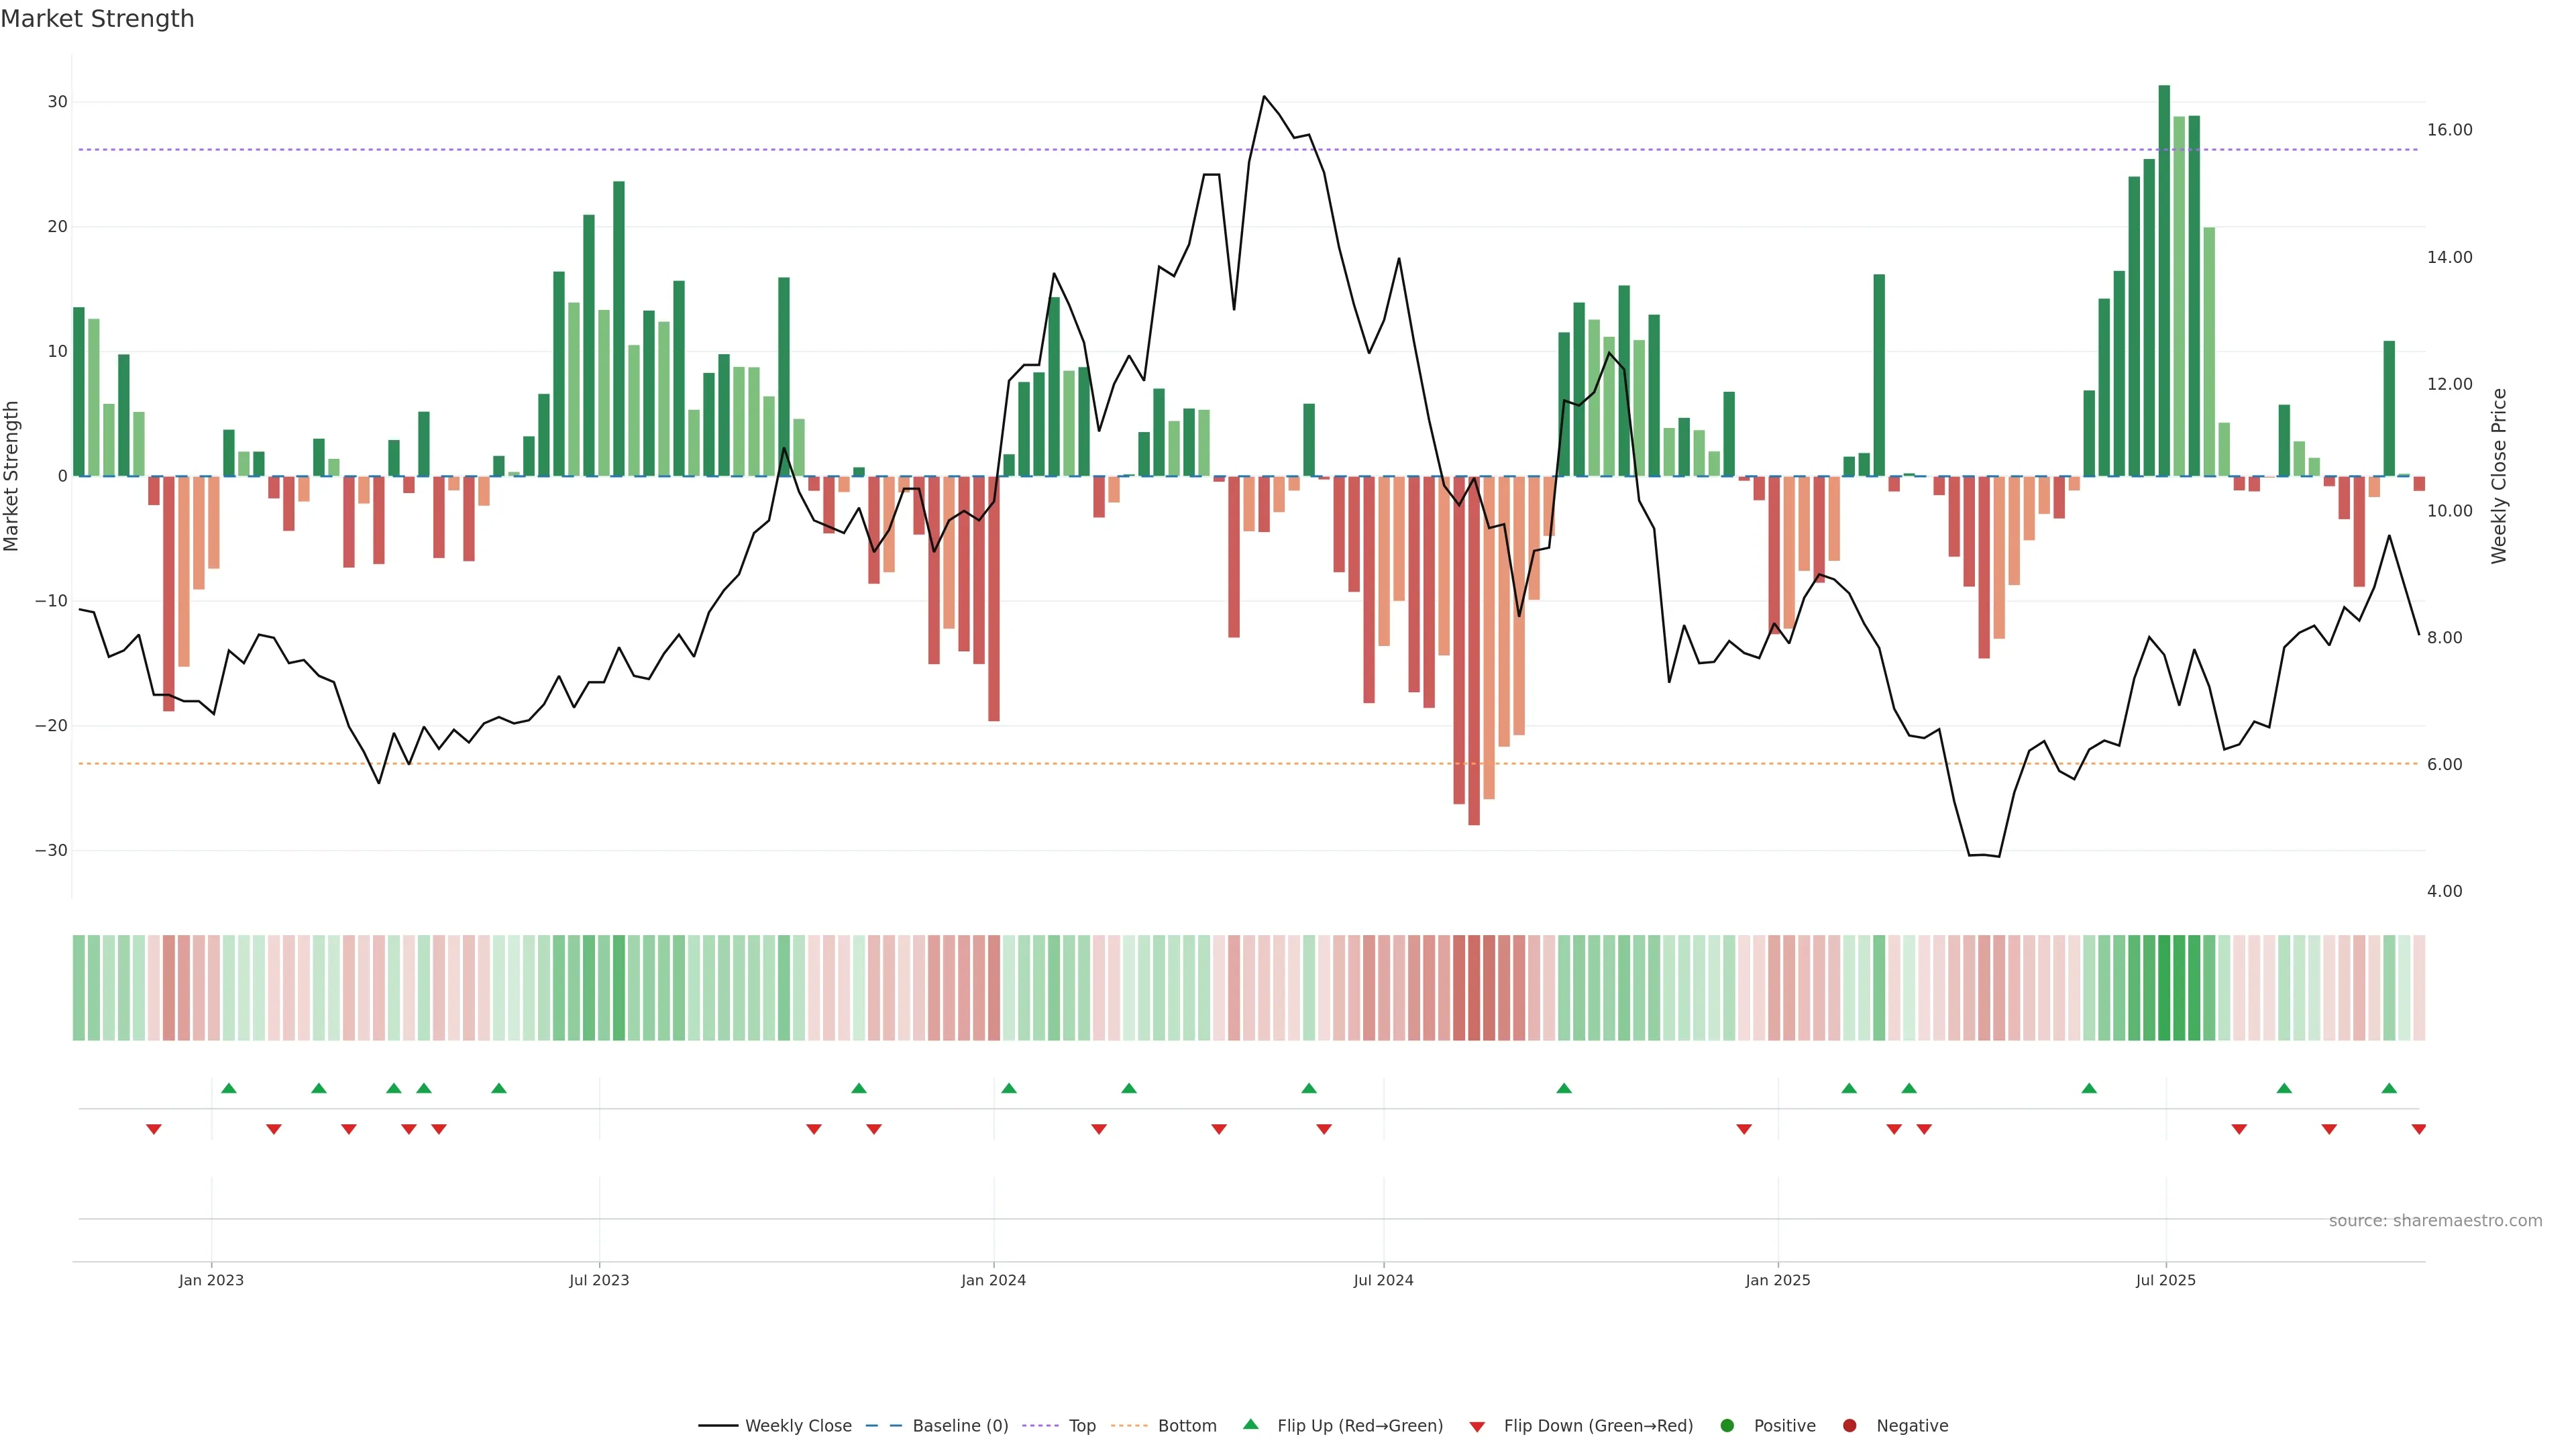The image size is (2576, 1449).
Task: Click the Negative red dot legend icon
Action: [1849, 1425]
